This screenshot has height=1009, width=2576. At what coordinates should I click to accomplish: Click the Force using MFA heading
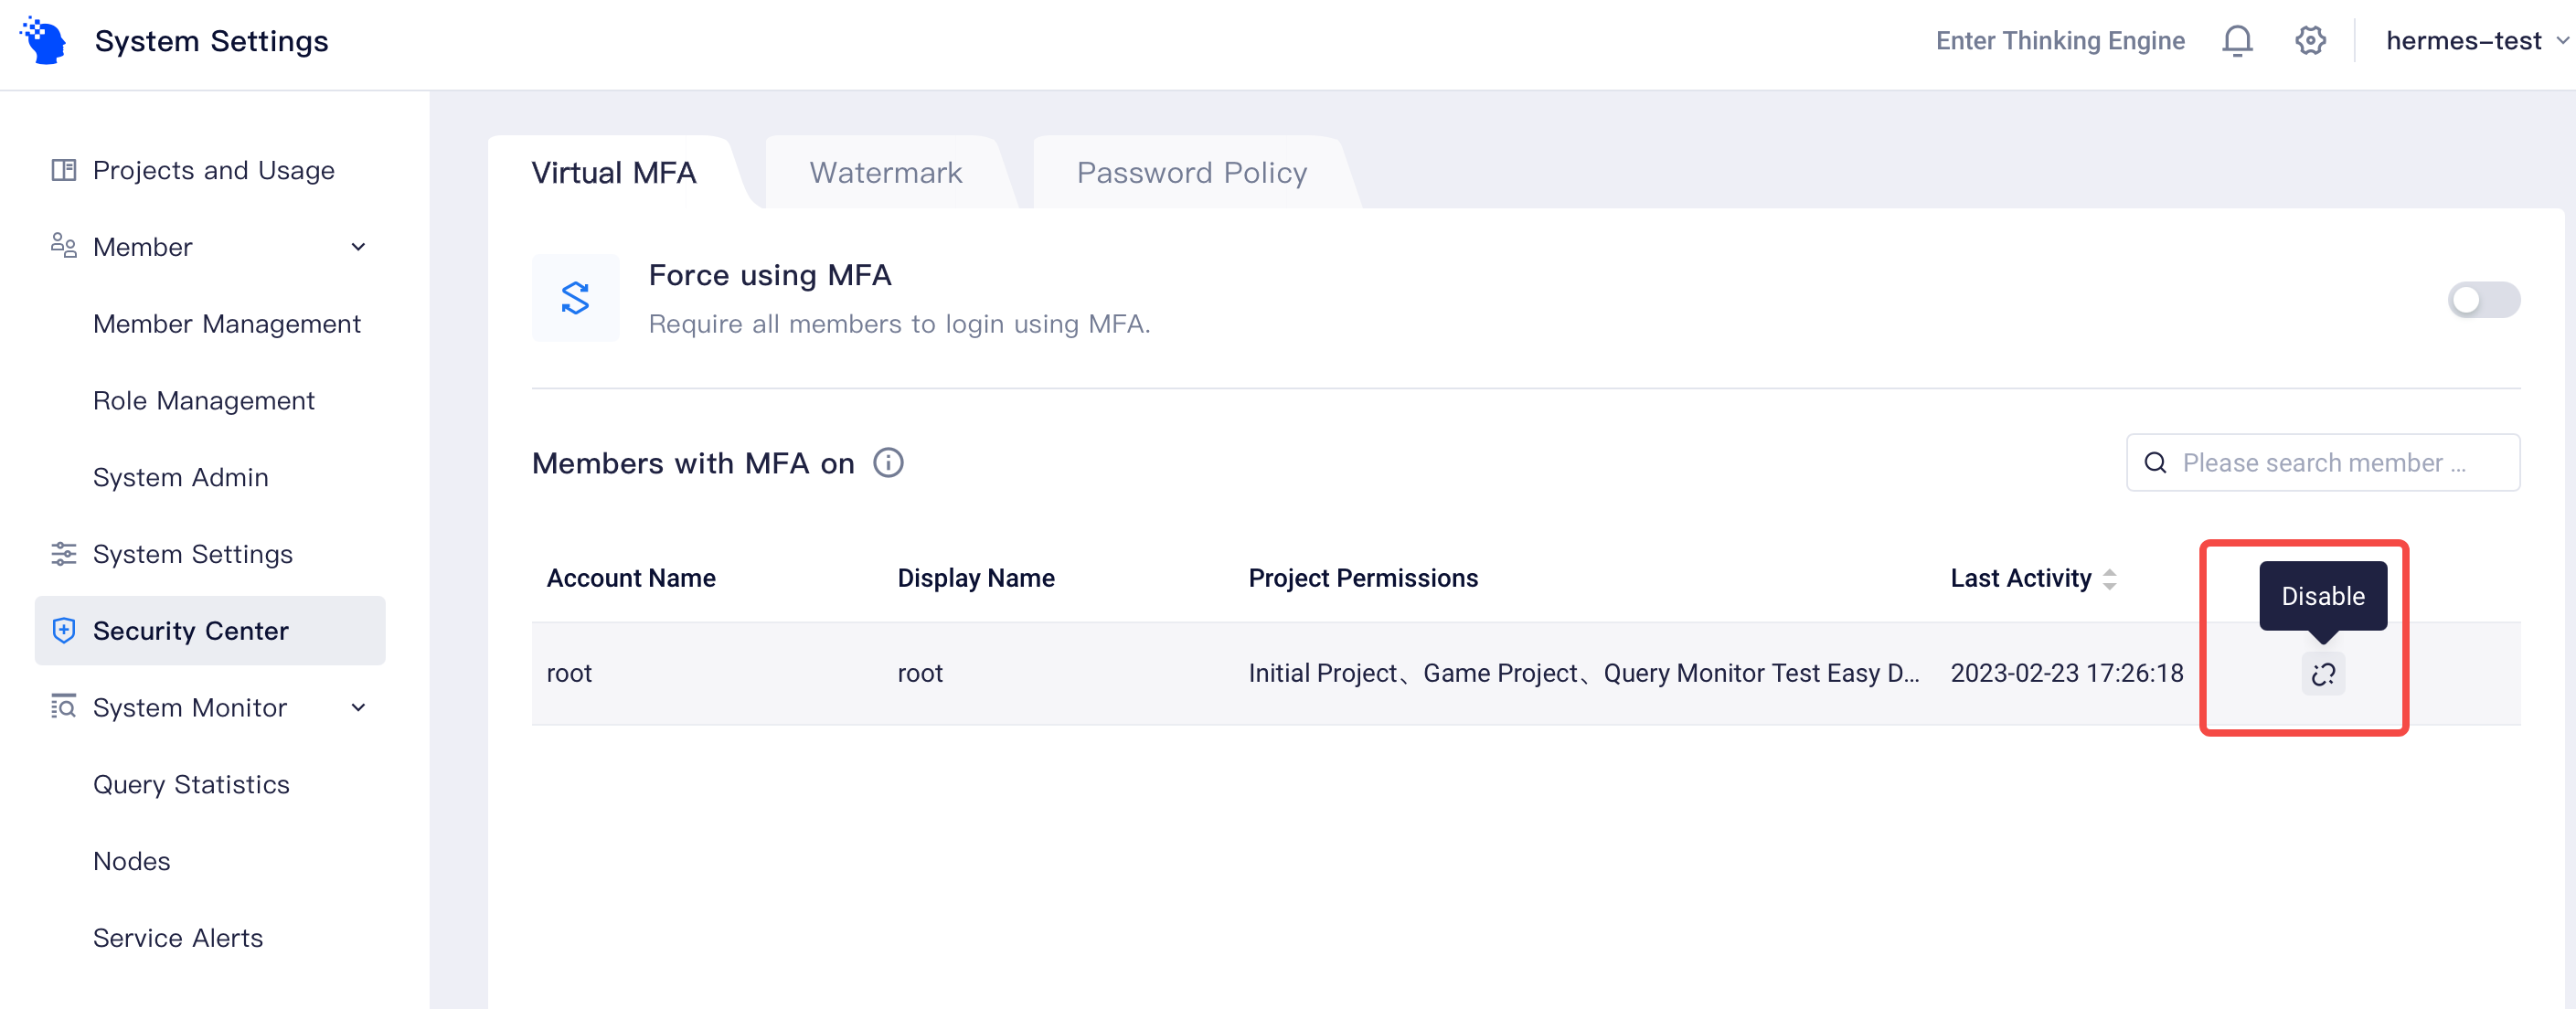[770, 275]
